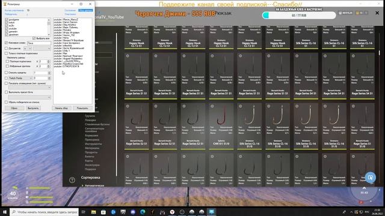Open the rank comparison operator dropdown
Screen dimensions: 385x216
coord(28,49)
